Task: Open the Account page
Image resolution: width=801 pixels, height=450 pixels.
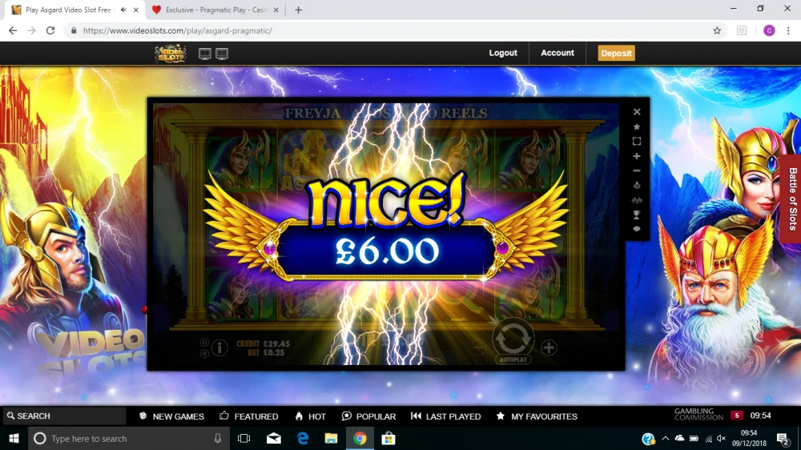Action: 557,53
